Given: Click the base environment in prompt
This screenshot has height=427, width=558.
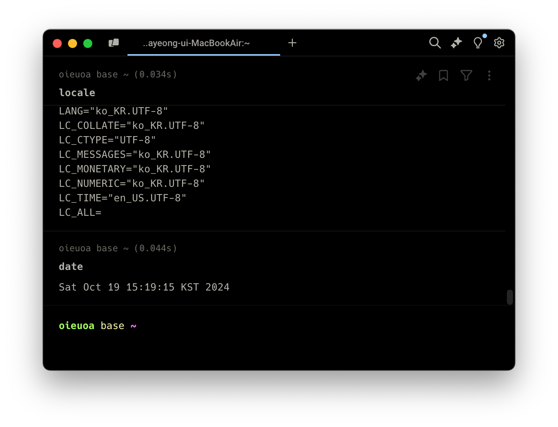Looking at the screenshot, I should click(112, 326).
